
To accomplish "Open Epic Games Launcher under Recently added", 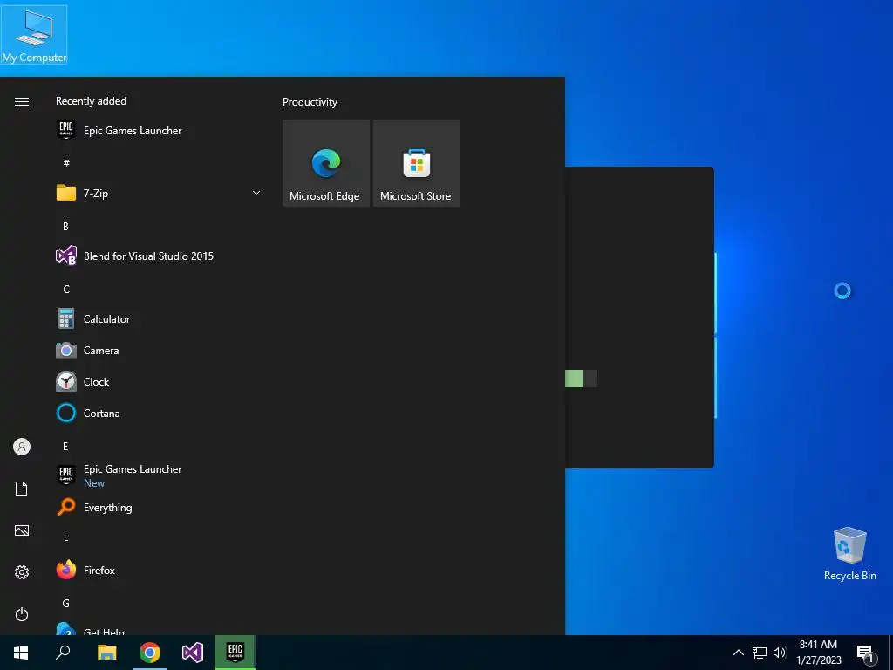I will pos(159,131).
